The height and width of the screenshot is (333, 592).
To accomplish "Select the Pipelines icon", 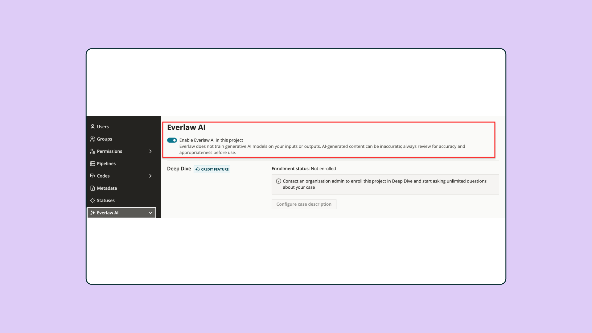I will pos(92,163).
